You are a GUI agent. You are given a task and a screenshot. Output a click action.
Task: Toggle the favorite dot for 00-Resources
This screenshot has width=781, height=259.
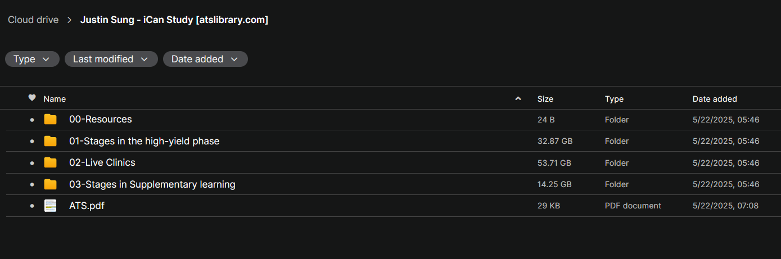coord(32,120)
